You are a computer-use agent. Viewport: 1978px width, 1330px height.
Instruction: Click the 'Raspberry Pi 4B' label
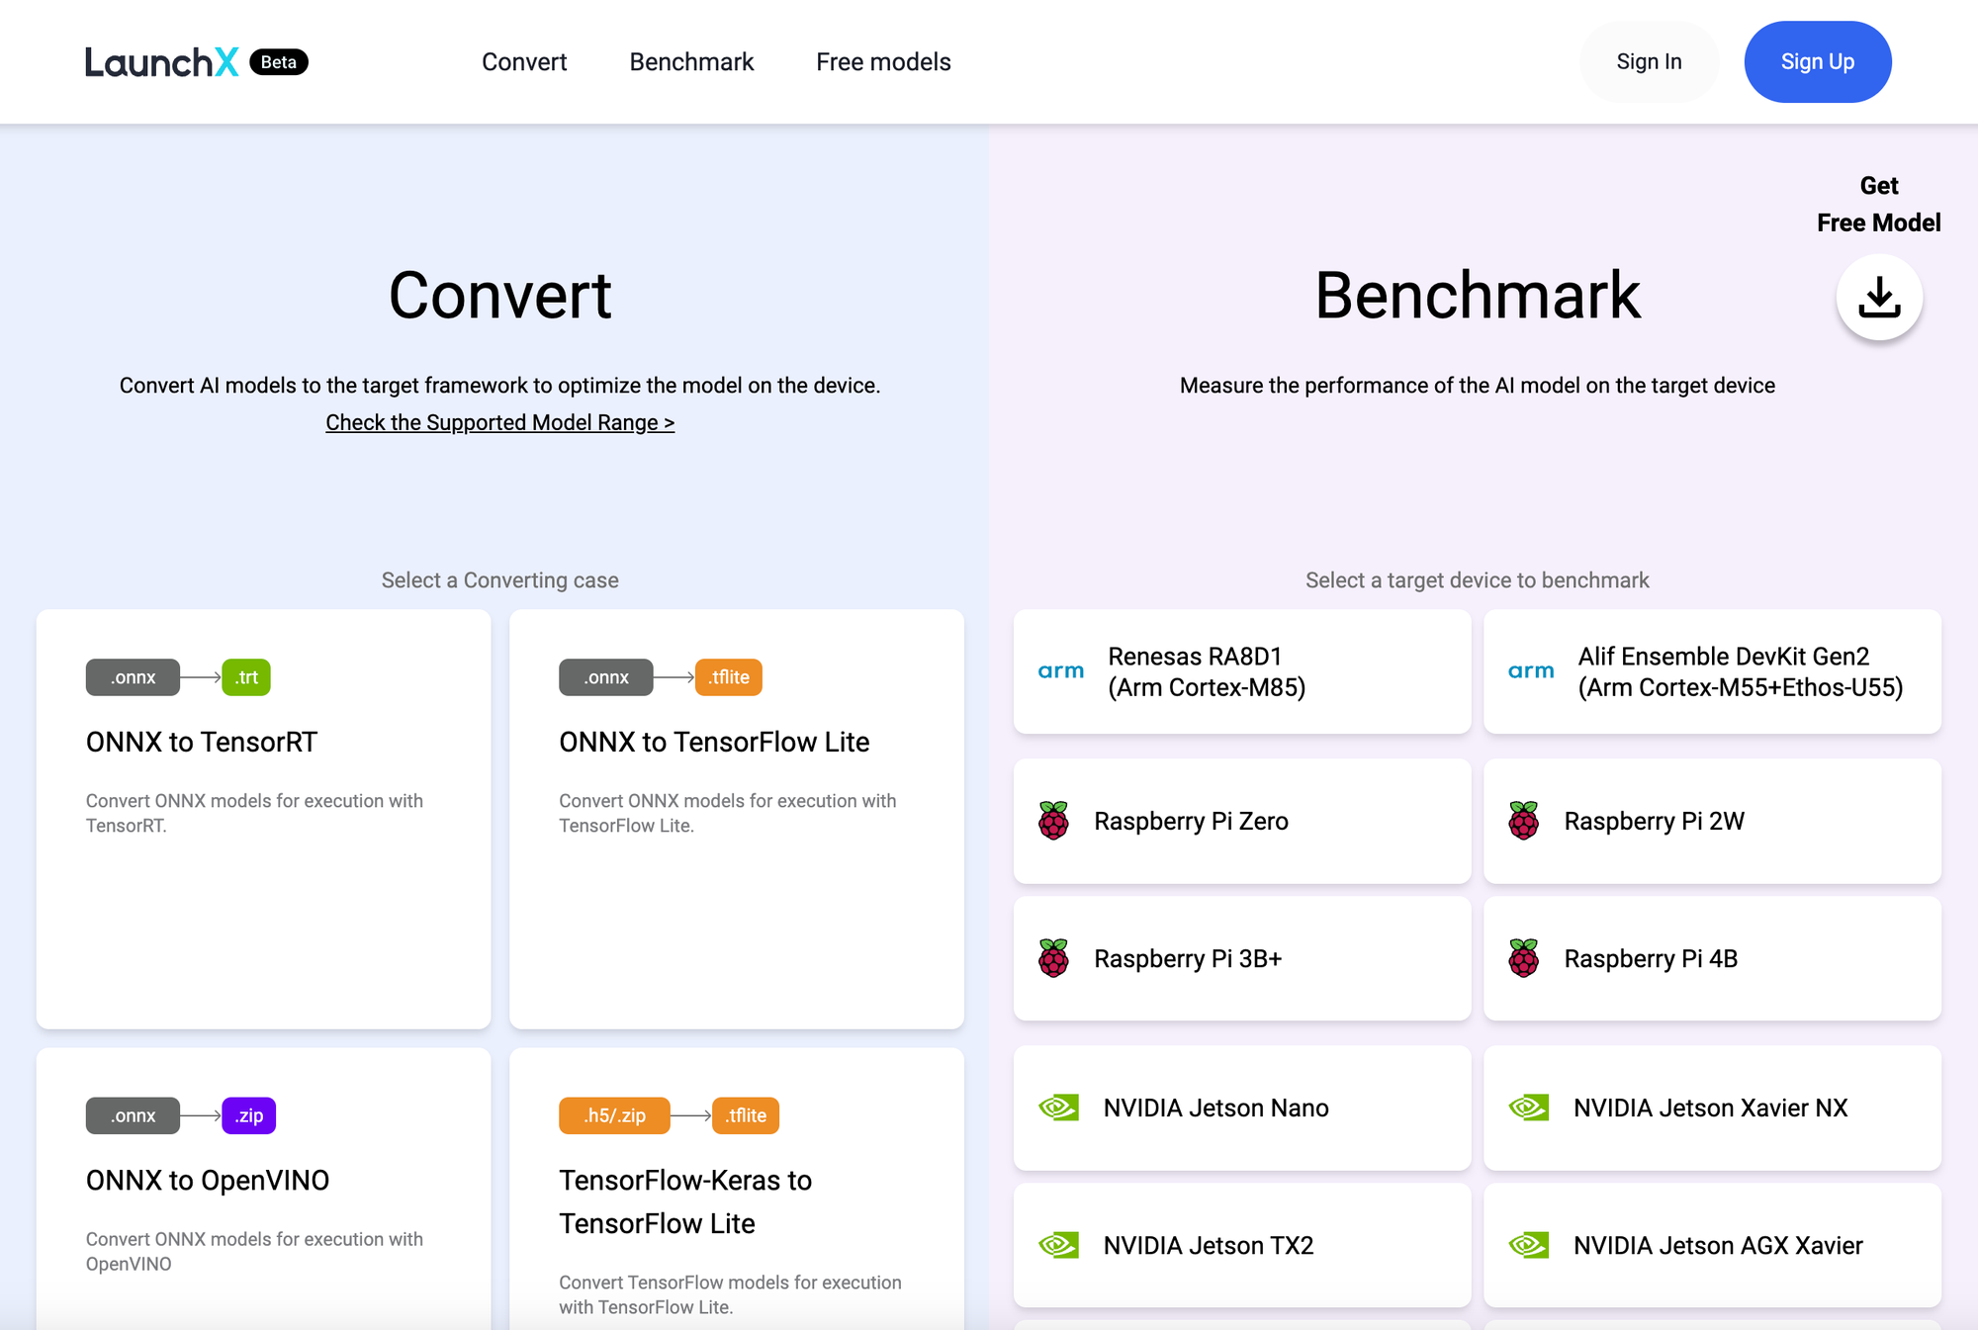point(1651,958)
